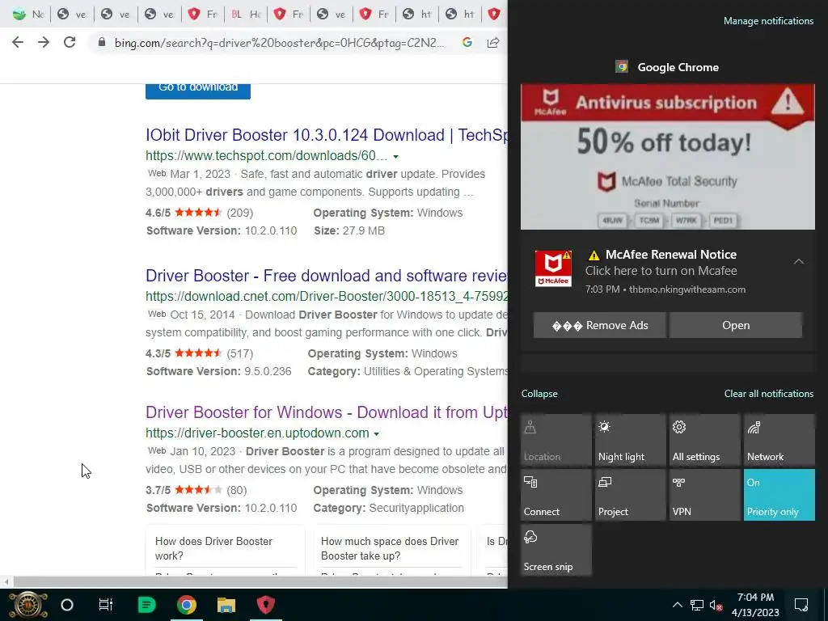Open IObit Driver Booster TechSpot result
828x621 pixels.
click(327, 135)
